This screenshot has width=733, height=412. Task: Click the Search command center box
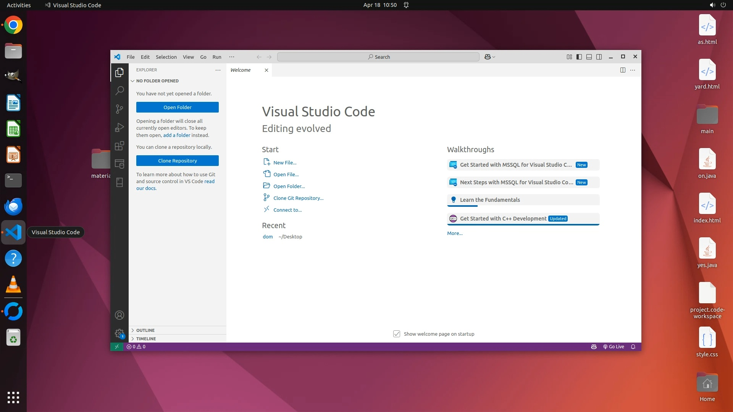[x=378, y=57]
